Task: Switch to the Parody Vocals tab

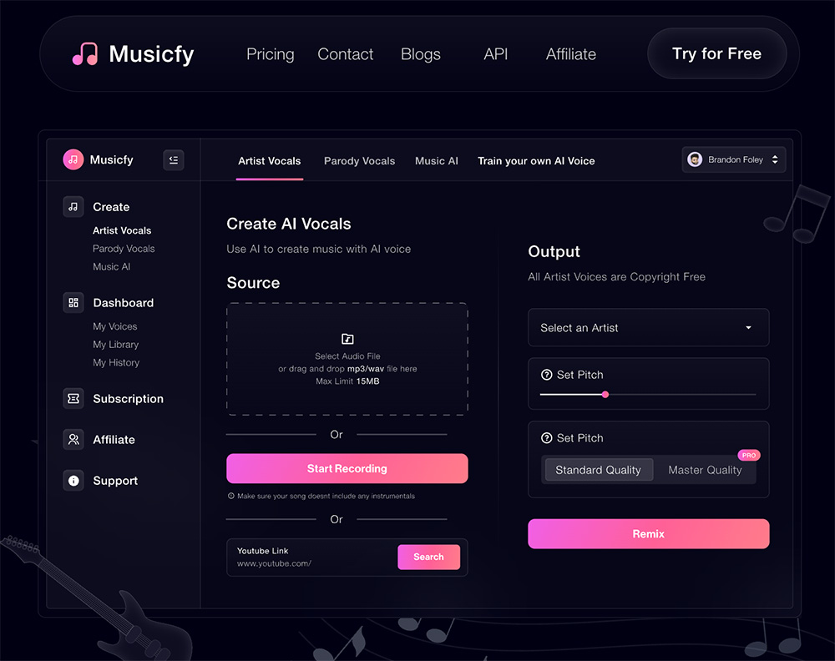Action: (x=359, y=161)
